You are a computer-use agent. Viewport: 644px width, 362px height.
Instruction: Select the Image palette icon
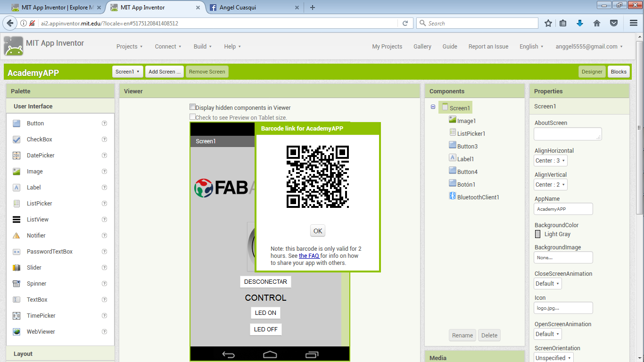[x=17, y=172]
